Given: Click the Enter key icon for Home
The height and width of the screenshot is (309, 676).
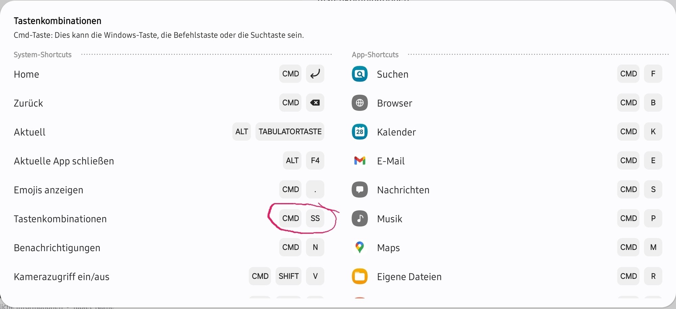Looking at the screenshot, I should click(x=315, y=74).
